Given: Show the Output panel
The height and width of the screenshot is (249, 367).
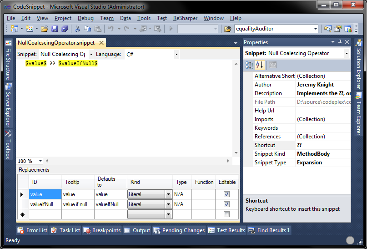Looking at the screenshot, I should (137, 230).
